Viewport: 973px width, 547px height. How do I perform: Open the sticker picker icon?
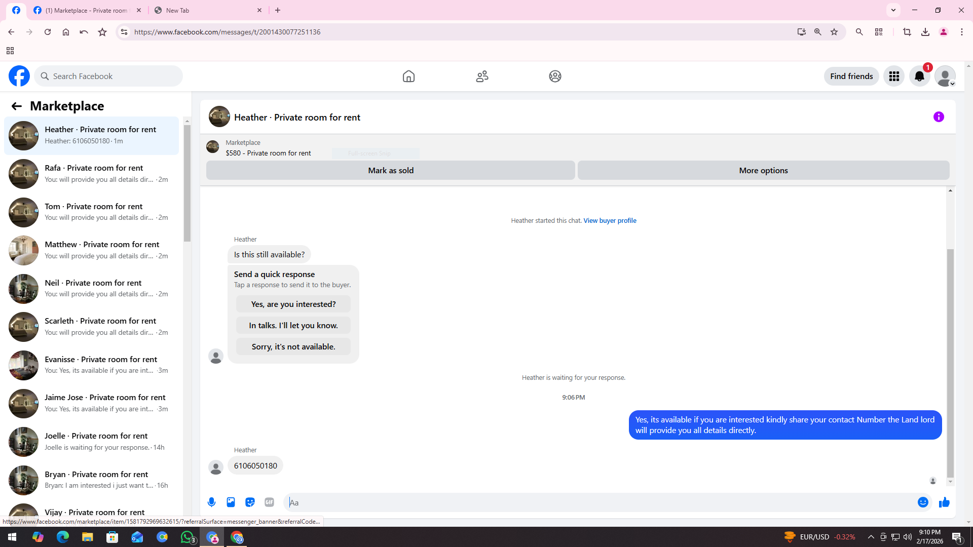coord(250,502)
